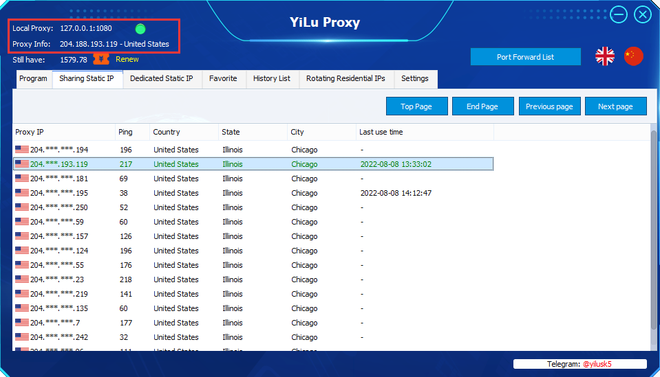Click the green proxy status indicator
This screenshot has height=377, width=660.
tap(140, 29)
